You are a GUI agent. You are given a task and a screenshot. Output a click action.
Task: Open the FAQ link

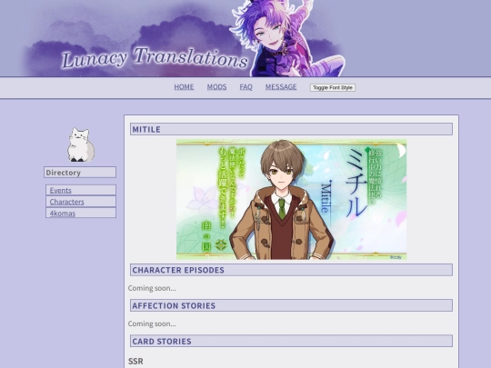click(245, 87)
